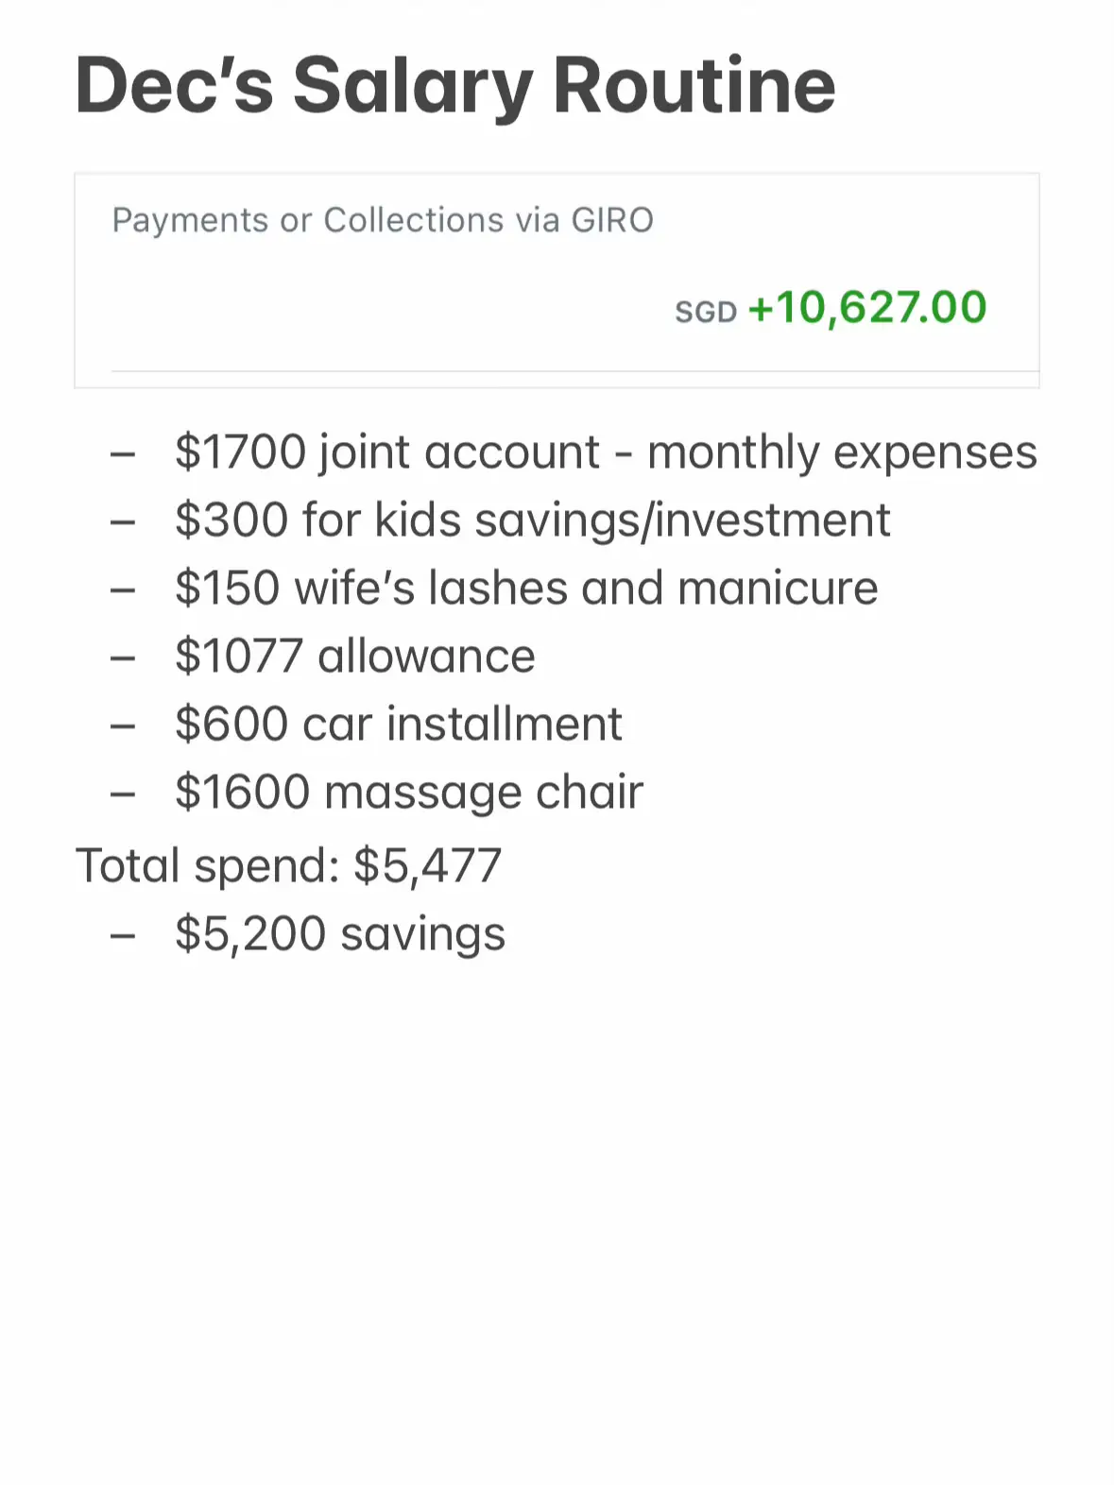
Task: Click the Total spend: $5,477 text
Action: click(x=288, y=865)
